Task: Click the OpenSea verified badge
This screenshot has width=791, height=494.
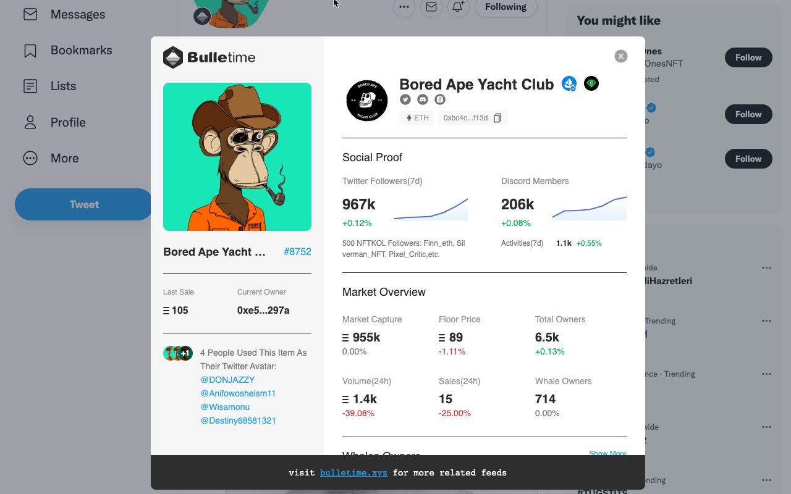Action: click(569, 83)
